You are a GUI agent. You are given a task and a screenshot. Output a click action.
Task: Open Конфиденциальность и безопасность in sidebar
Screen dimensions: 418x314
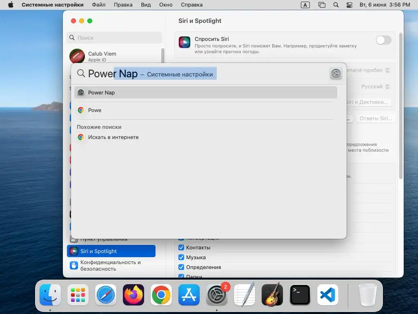click(x=111, y=265)
